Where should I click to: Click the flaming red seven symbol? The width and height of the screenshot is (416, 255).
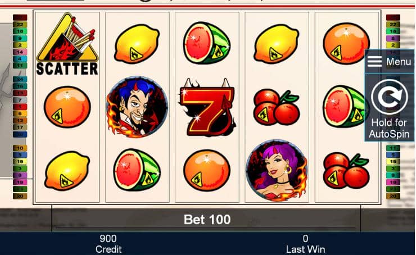coord(207,107)
